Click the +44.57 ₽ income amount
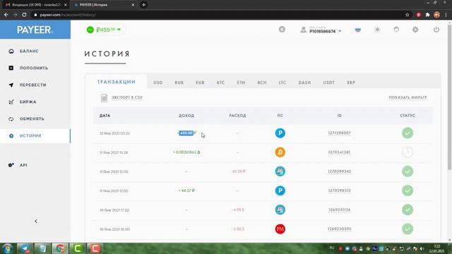This screenshot has width=452, height=254. click(x=186, y=190)
